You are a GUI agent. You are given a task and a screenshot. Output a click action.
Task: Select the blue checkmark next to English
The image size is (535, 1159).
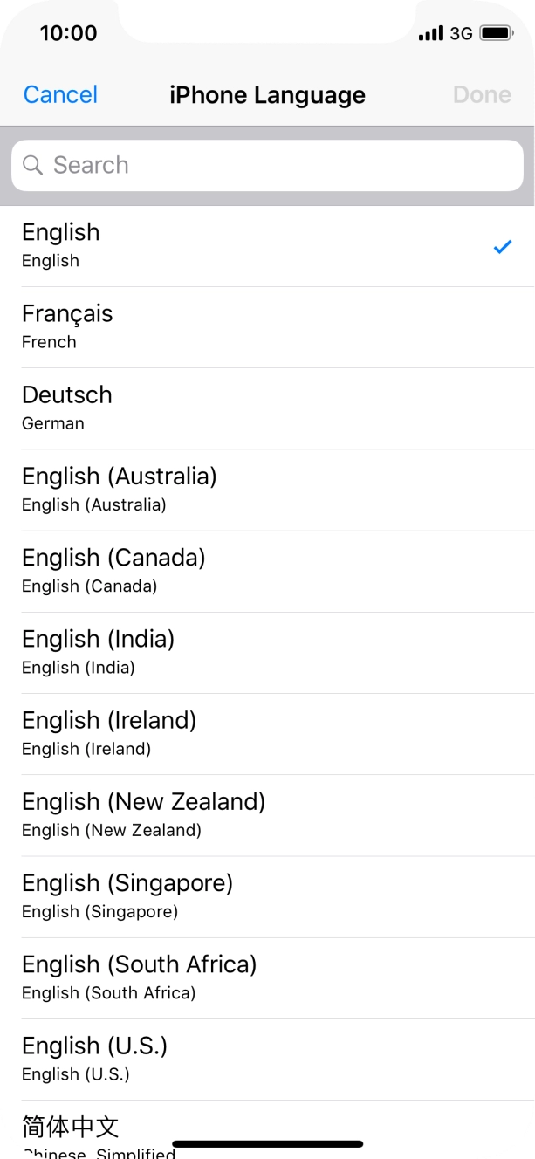click(502, 247)
